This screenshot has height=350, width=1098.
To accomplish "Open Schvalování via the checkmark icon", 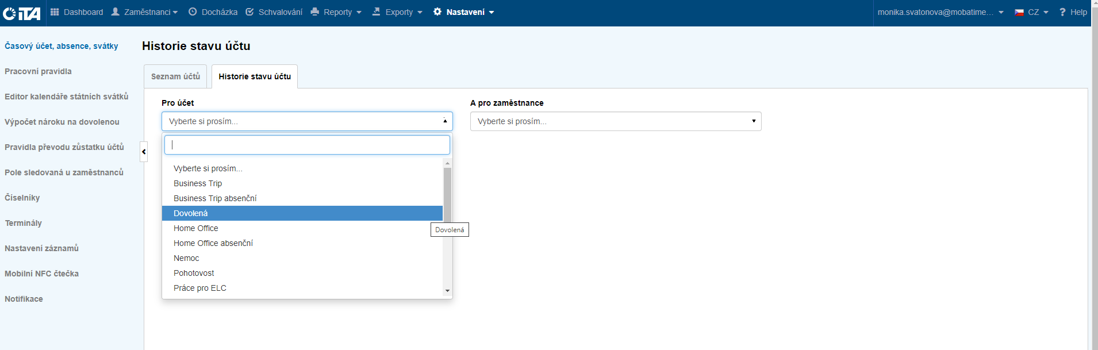I will point(249,12).
